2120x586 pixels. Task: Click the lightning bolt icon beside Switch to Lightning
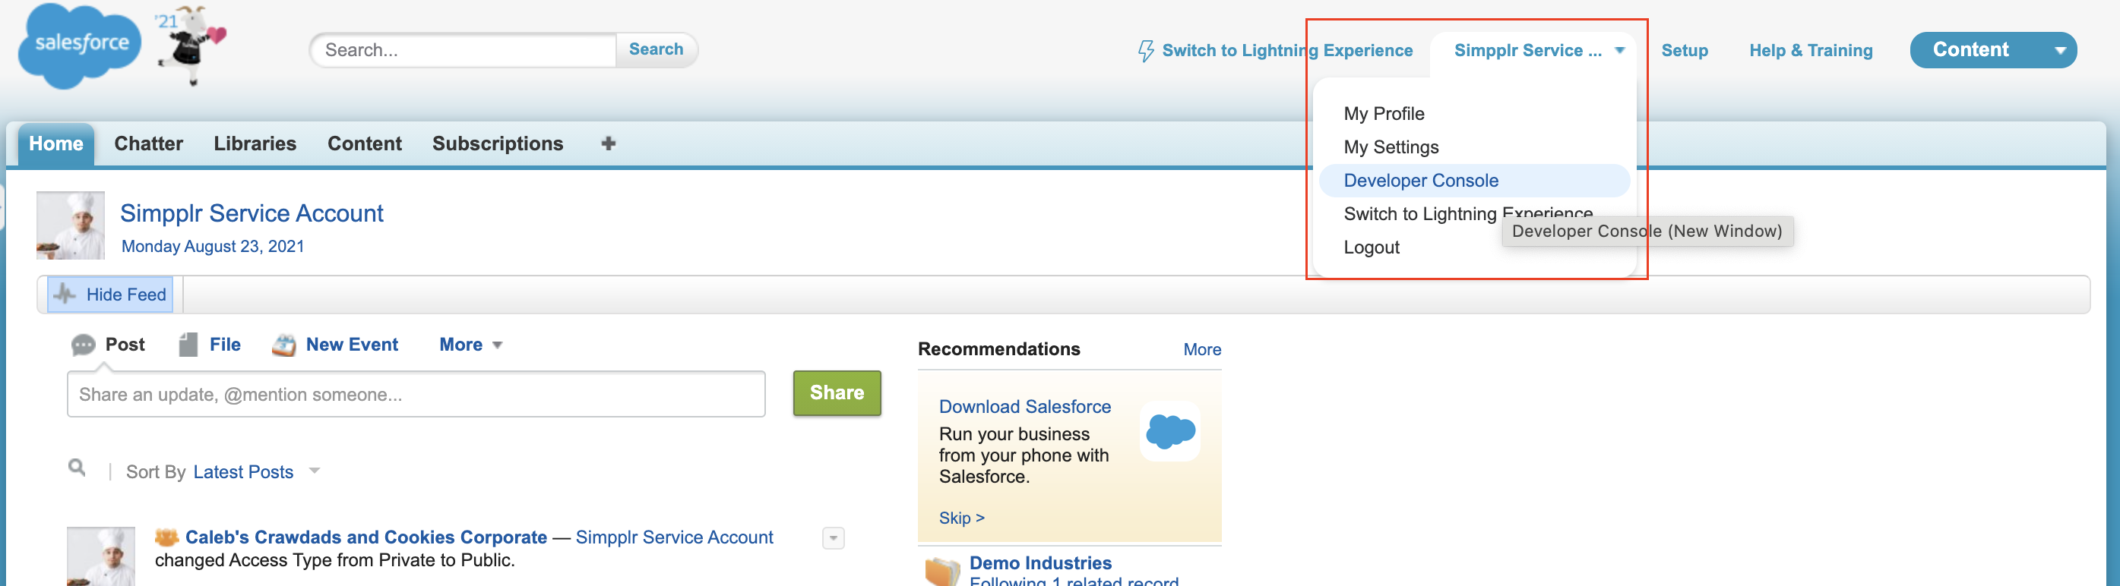tap(1146, 51)
